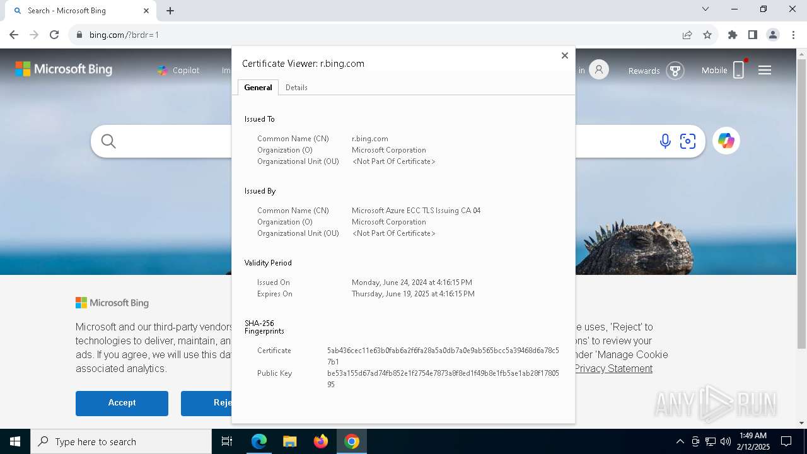Open the network status tray icon

(711, 441)
